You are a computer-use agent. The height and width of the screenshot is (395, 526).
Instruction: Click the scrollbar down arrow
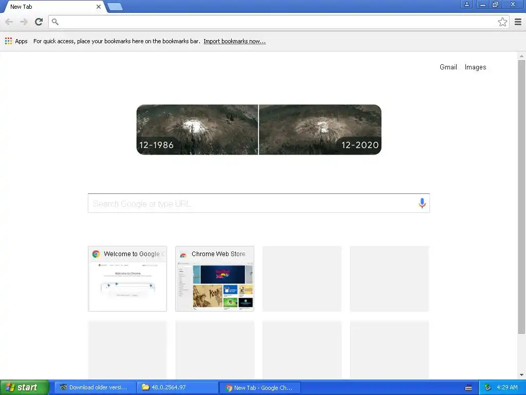[521, 374]
